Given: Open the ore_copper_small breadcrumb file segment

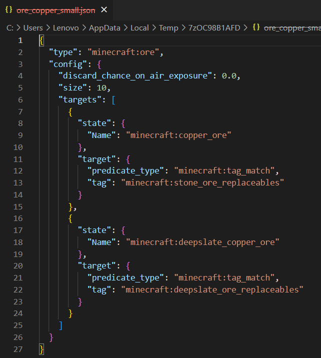Looking at the screenshot, I should 292,28.
